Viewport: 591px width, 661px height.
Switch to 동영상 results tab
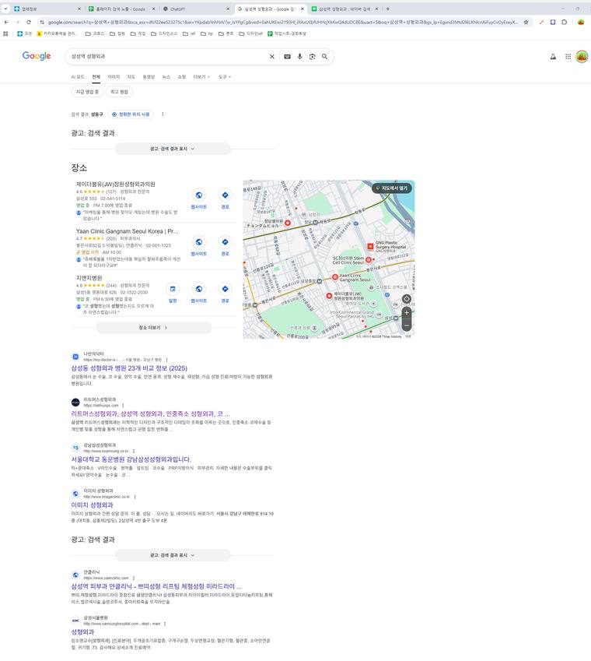click(149, 77)
